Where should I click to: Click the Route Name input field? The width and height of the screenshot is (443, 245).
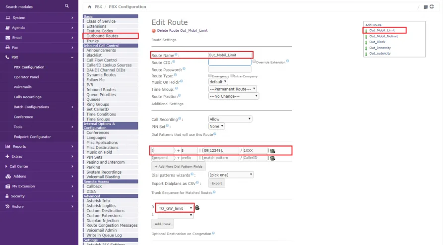click(230, 55)
